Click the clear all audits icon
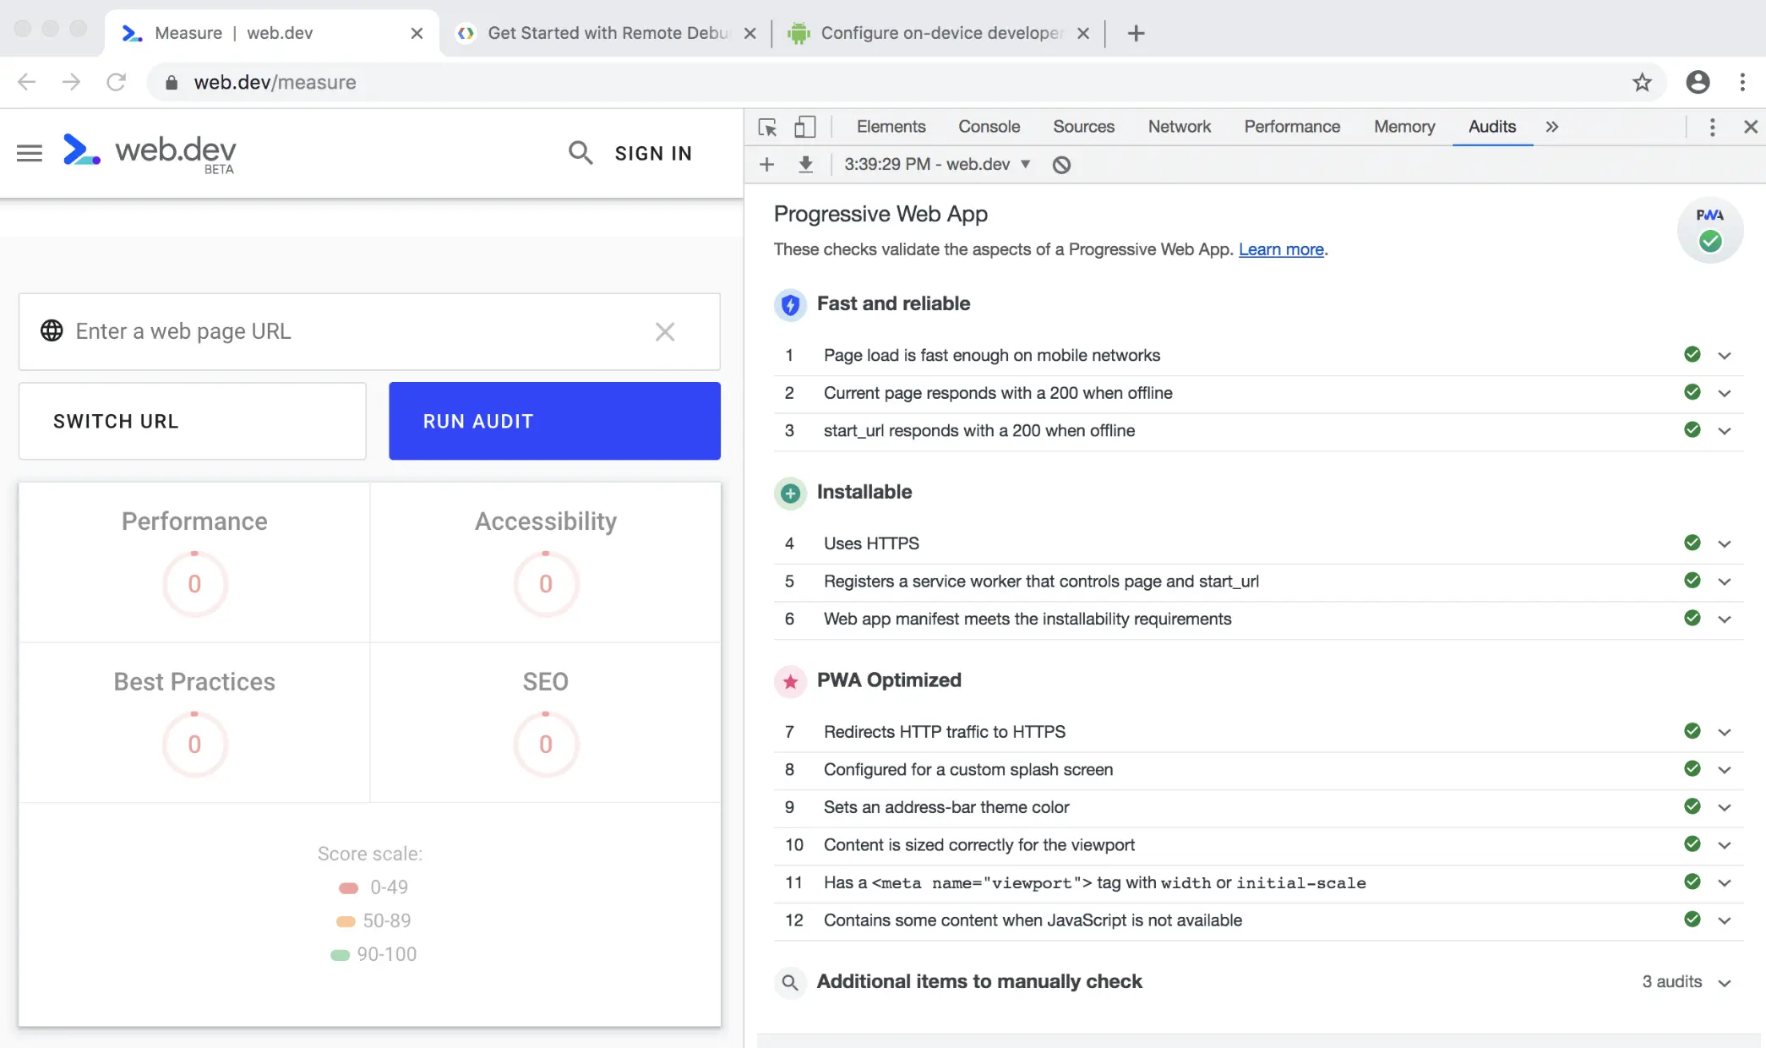The height and width of the screenshot is (1048, 1766). point(1061,165)
